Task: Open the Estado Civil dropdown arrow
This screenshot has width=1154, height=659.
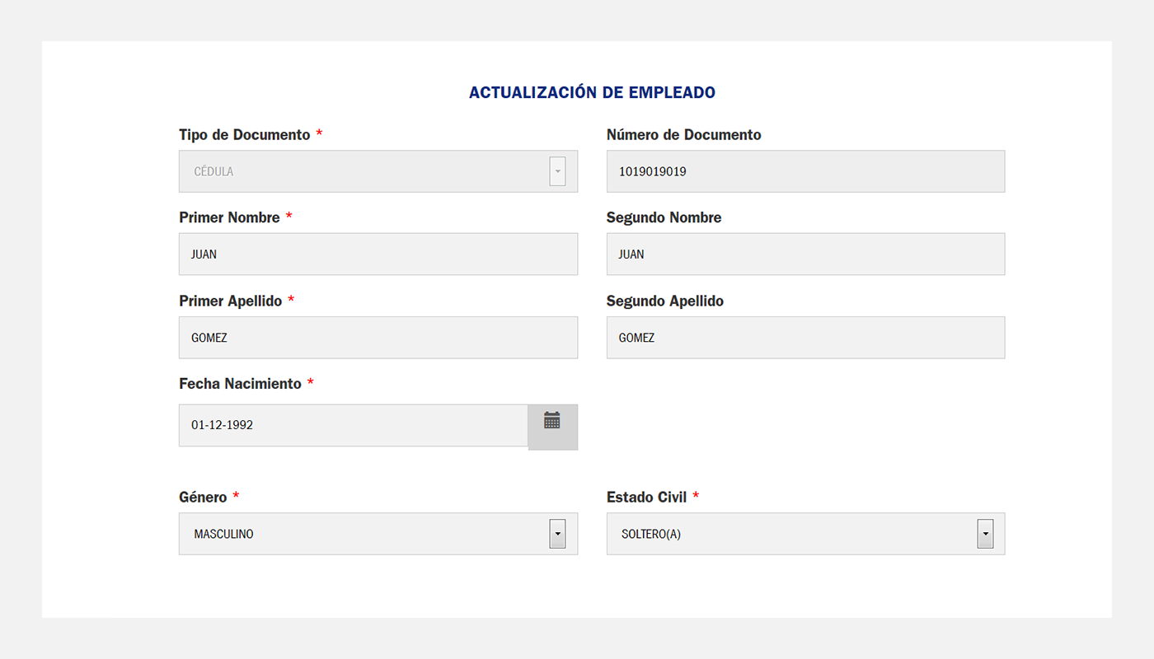Action: [985, 534]
